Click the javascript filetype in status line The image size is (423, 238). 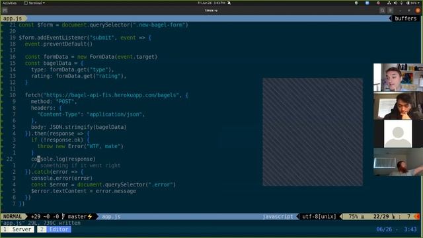(x=278, y=216)
